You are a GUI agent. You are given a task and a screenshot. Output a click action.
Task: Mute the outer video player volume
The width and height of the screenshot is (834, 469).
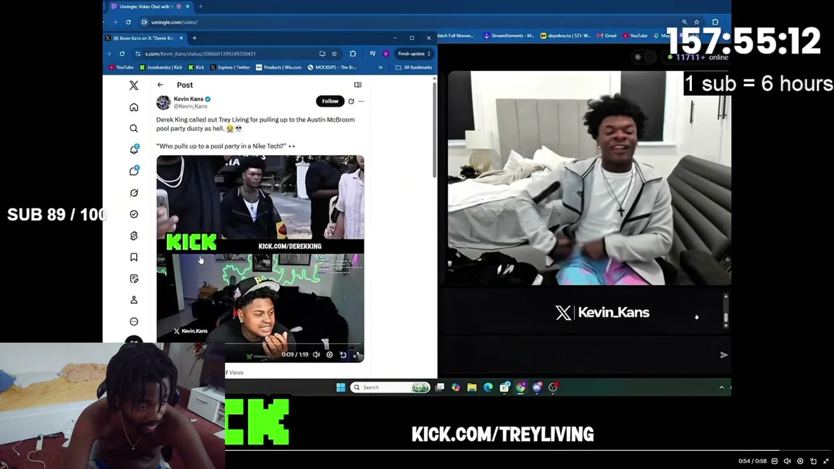pyautogui.click(x=787, y=461)
